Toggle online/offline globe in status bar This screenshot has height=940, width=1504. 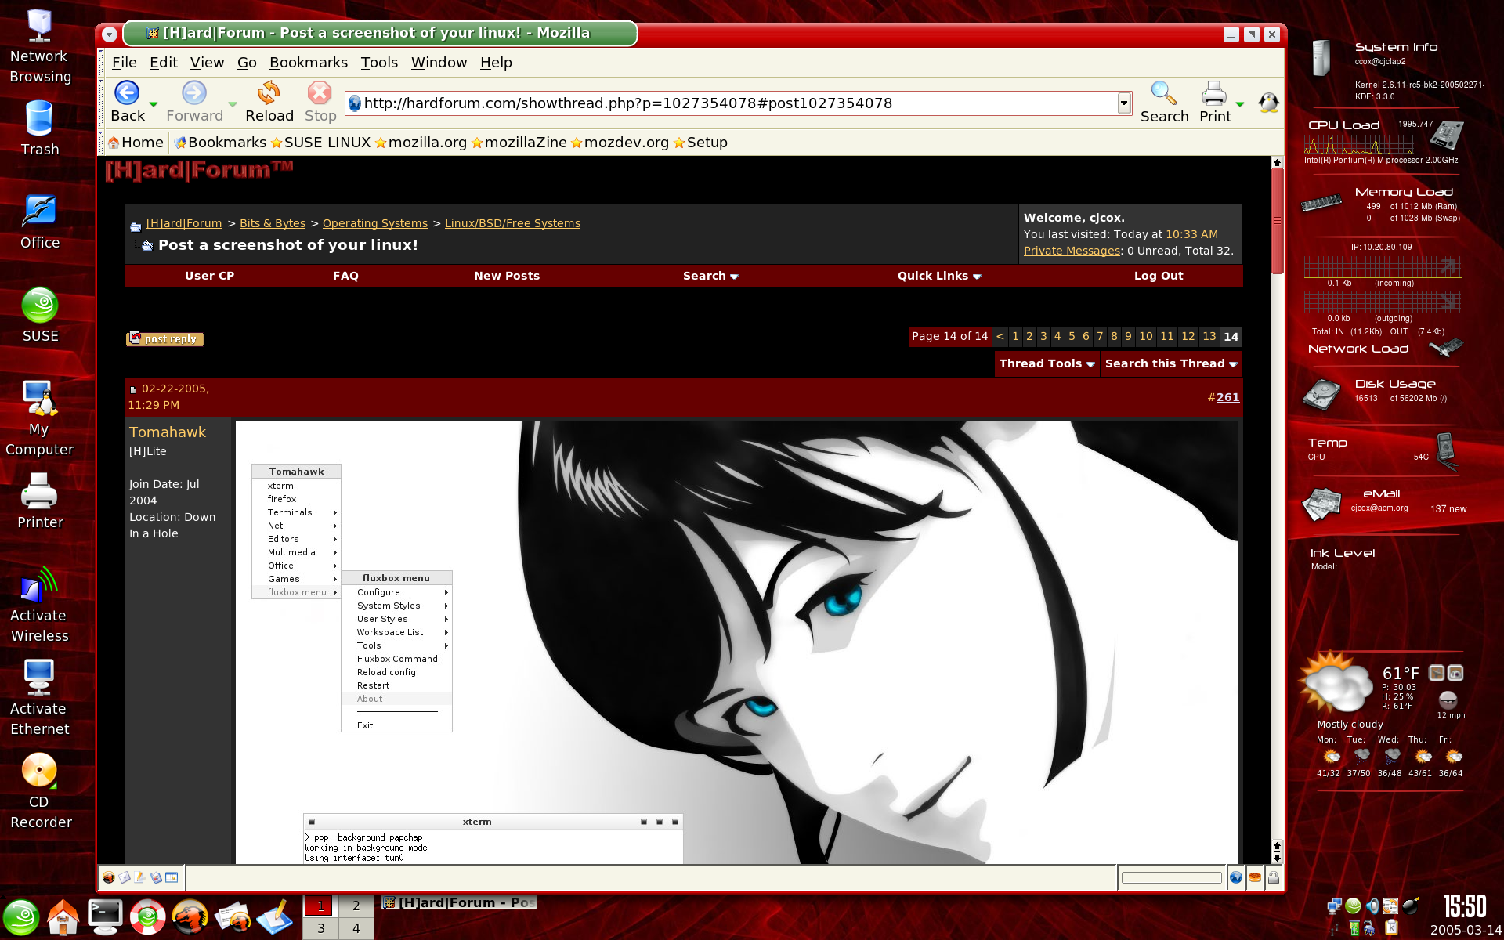1236,877
